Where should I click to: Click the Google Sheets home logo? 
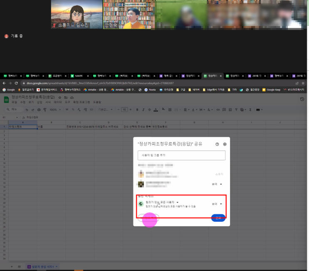tap(6, 100)
